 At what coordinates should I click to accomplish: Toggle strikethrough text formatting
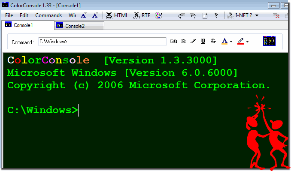(x=213, y=41)
